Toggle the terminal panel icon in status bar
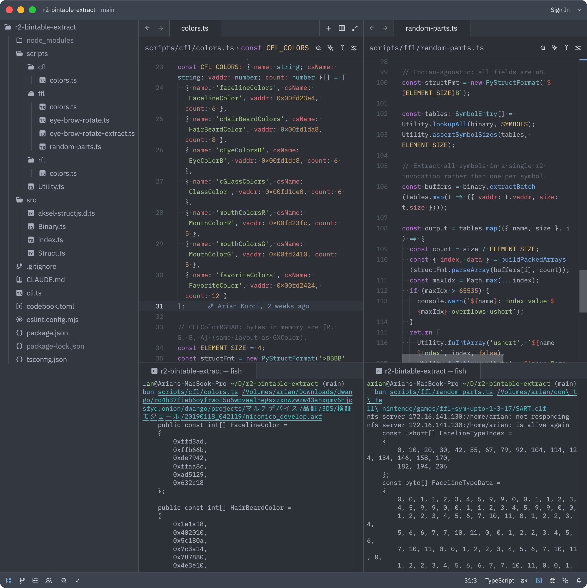This screenshot has height=588, width=587. (539, 580)
